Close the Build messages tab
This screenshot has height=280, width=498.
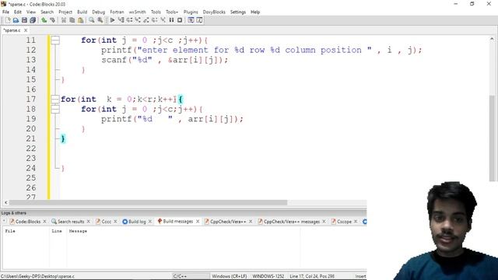tap(198, 221)
